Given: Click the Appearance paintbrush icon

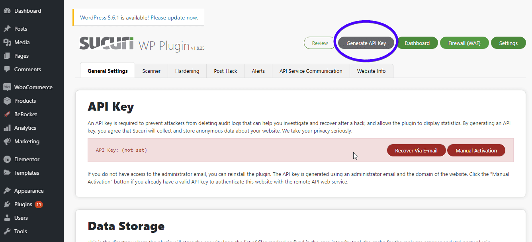Looking at the screenshot, I should click(x=7, y=191).
